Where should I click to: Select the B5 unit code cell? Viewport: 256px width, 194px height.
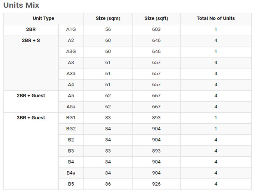click(71, 184)
